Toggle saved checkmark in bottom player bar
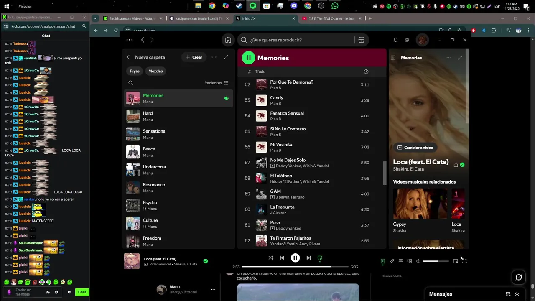Image resolution: width=535 pixels, height=301 pixels. point(206,261)
